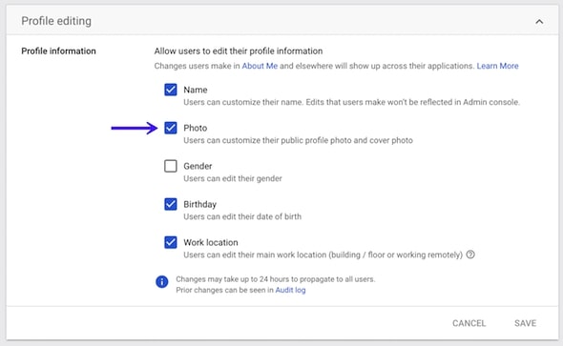This screenshot has width=563, height=346.
Task: Uncheck the Name checkbox
Action: (x=171, y=90)
